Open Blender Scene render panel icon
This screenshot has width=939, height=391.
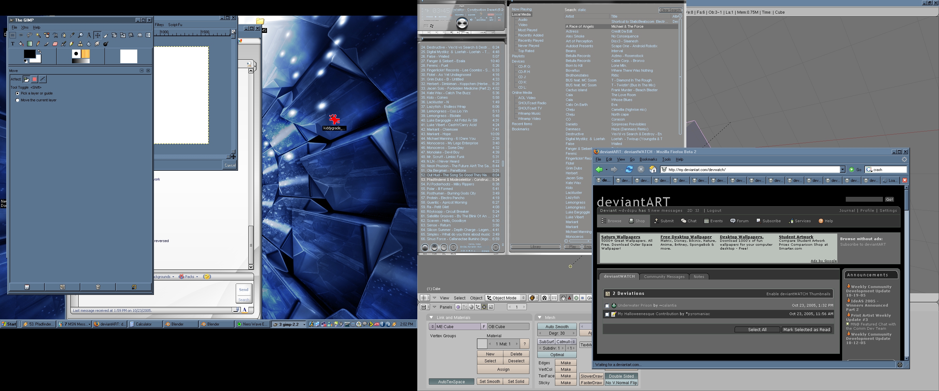[x=491, y=307]
